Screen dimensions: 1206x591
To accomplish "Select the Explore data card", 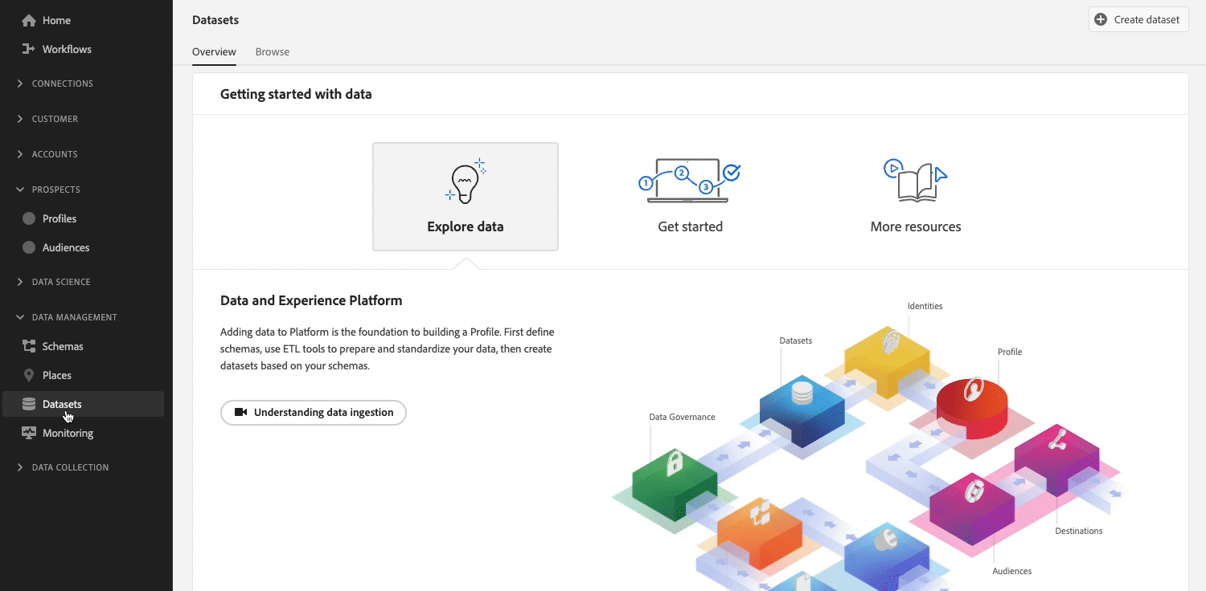I will point(466,197).
